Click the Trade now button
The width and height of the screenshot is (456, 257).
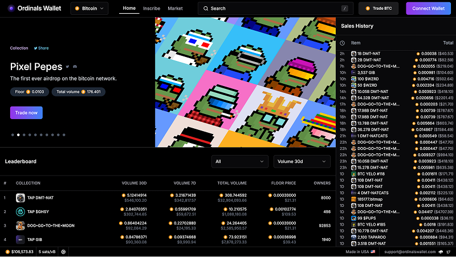26,113
